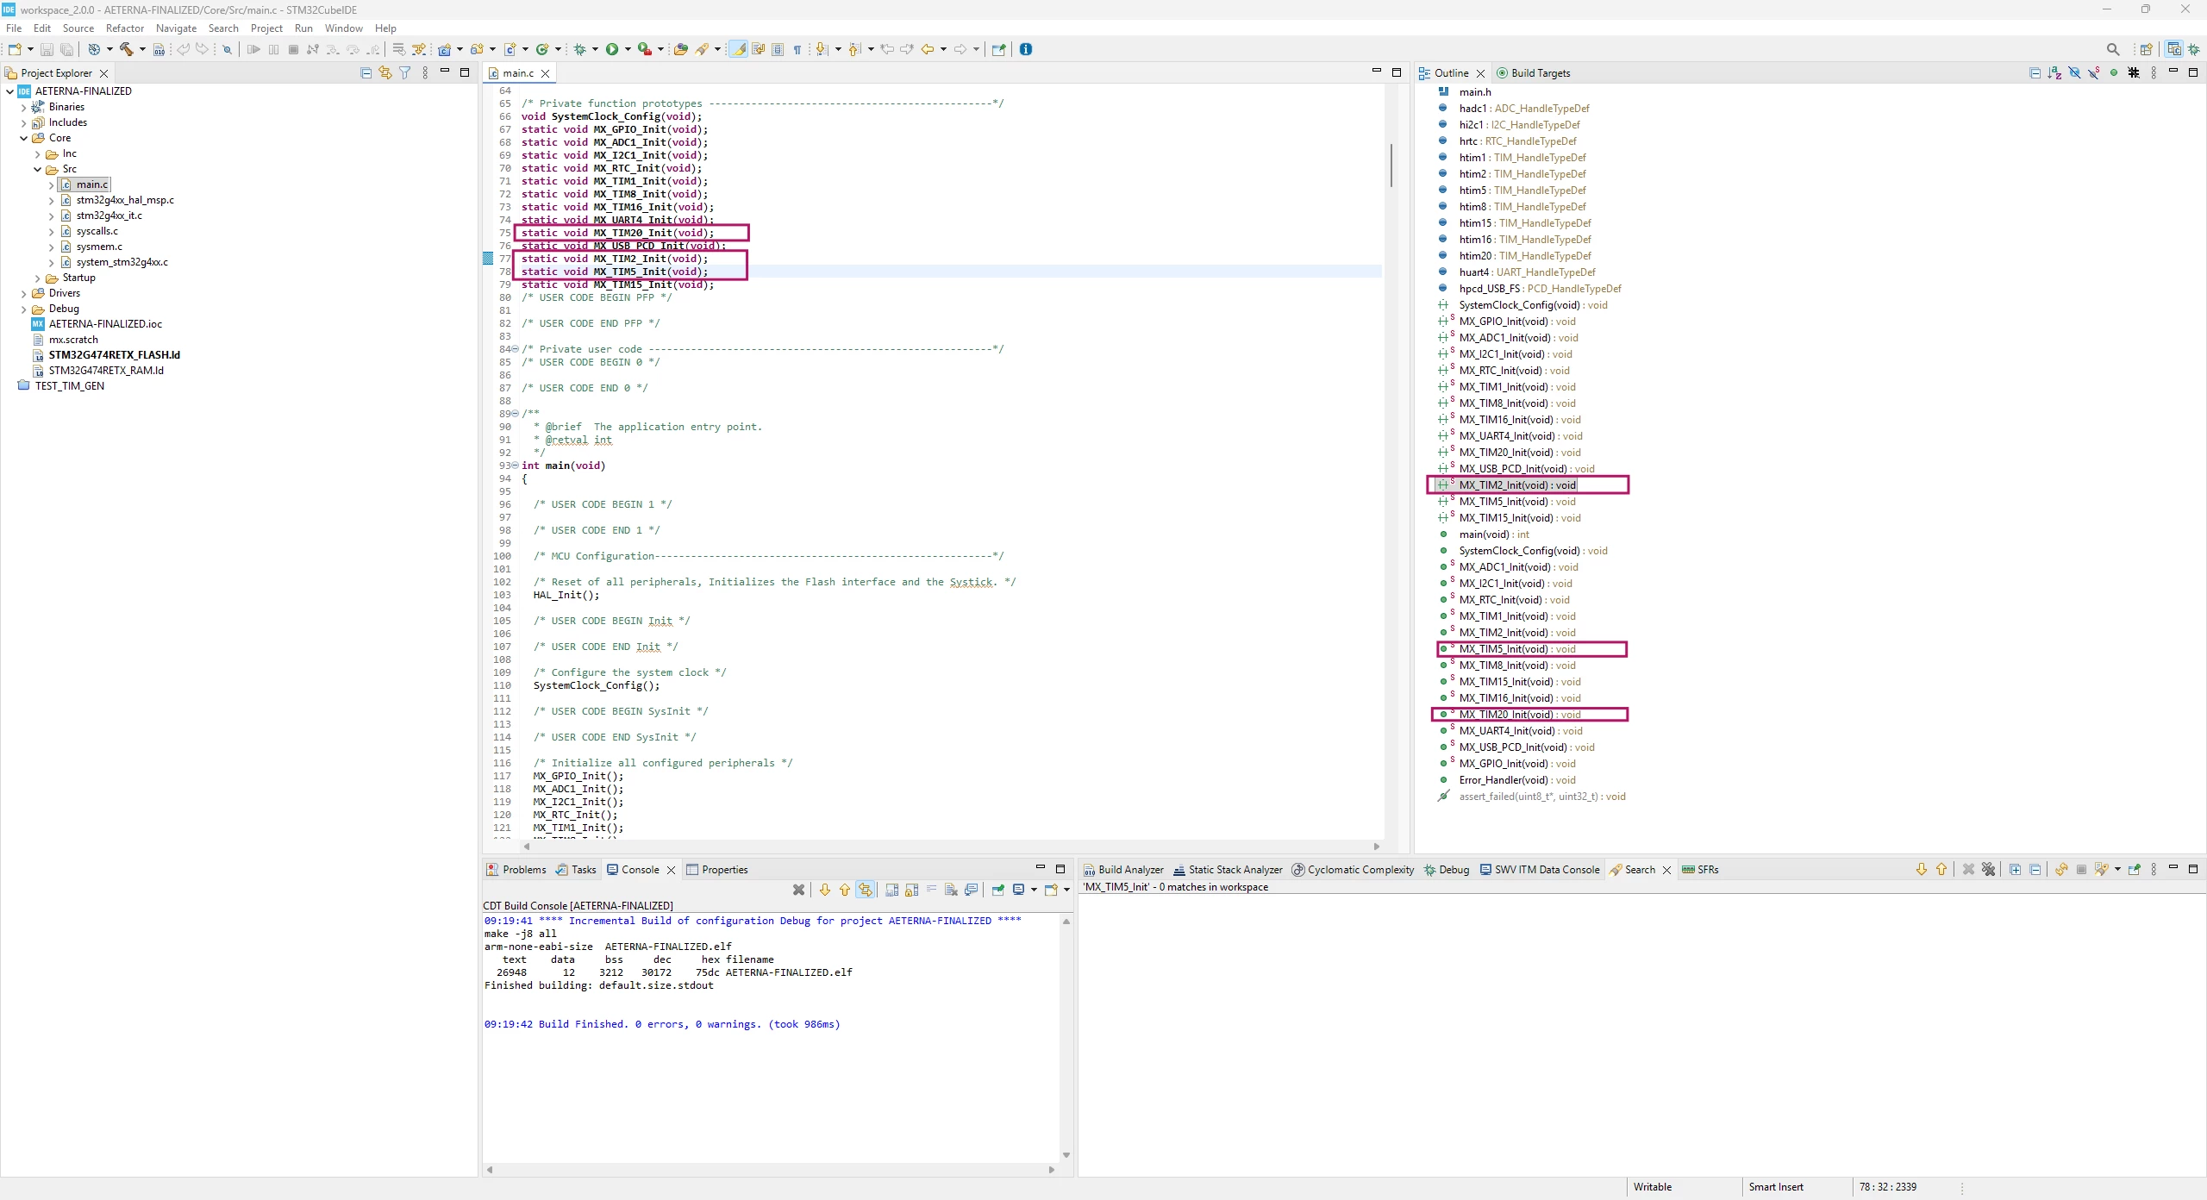2207x1200 pixels.
Task: Click Remove All Matches icon in Search view
Action: point(1988,870)
